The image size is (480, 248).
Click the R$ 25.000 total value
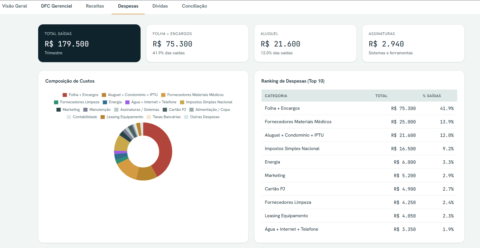click(x=403, y=122)
